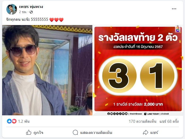Click the share arrow icon

point(146,132)
